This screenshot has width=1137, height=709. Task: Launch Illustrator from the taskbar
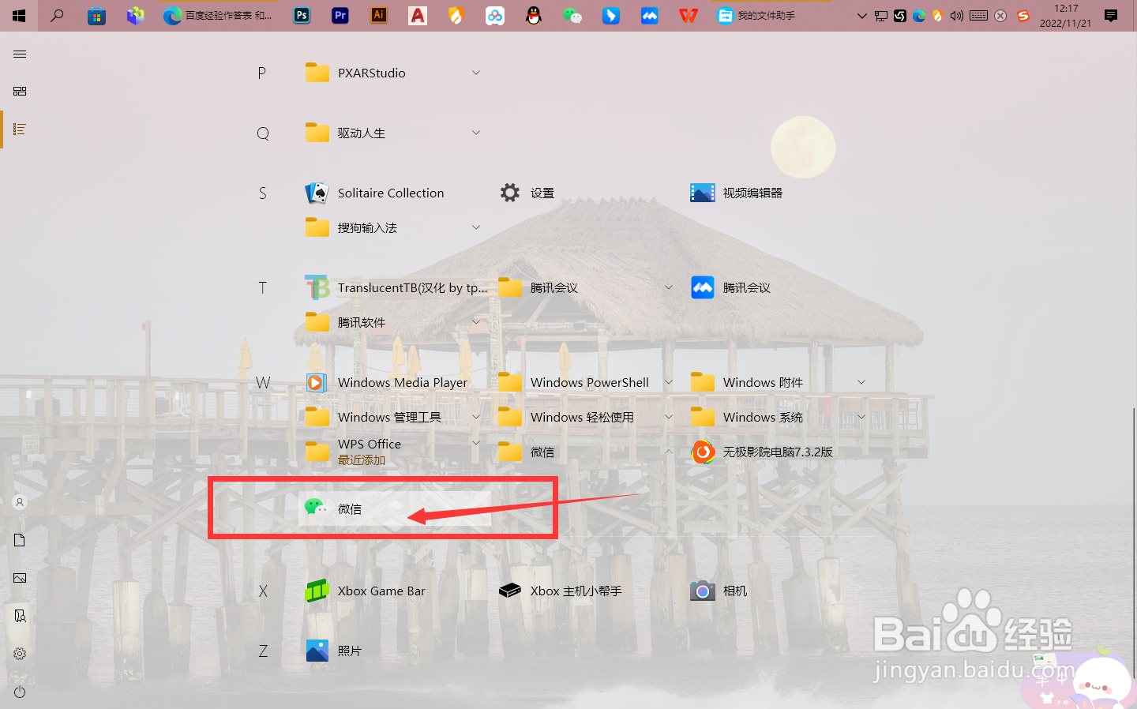coord(379,16)
